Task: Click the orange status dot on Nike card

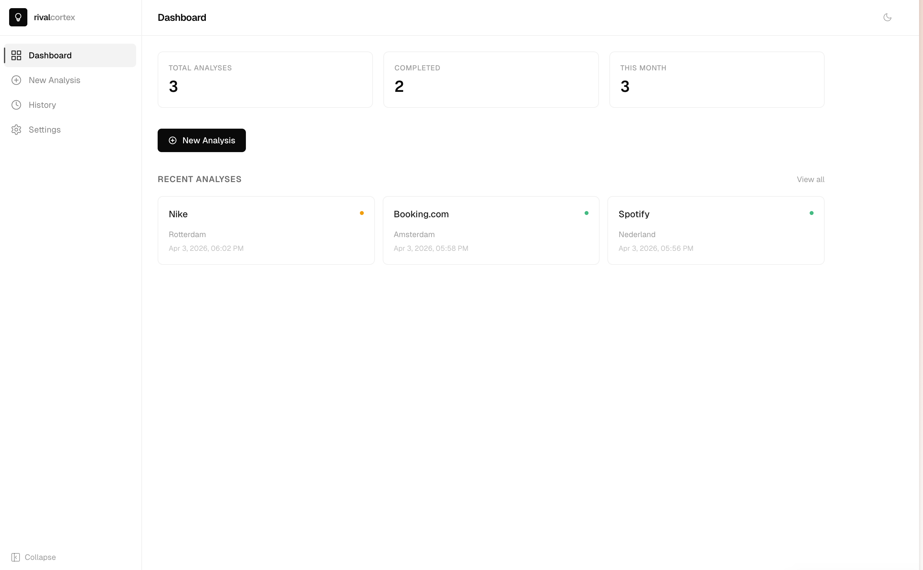Action: tap(362, 213)
